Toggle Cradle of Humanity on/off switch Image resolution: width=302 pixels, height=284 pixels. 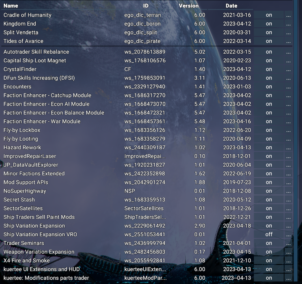[269, 15]
